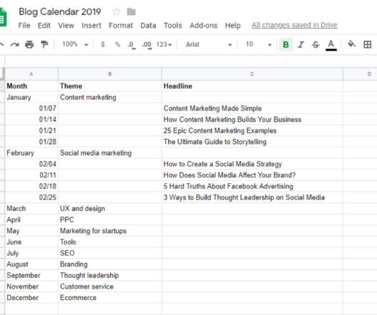Format as currency with dollar icon
Viewport: 377px width, 315px height.
(x=102, y=44)
